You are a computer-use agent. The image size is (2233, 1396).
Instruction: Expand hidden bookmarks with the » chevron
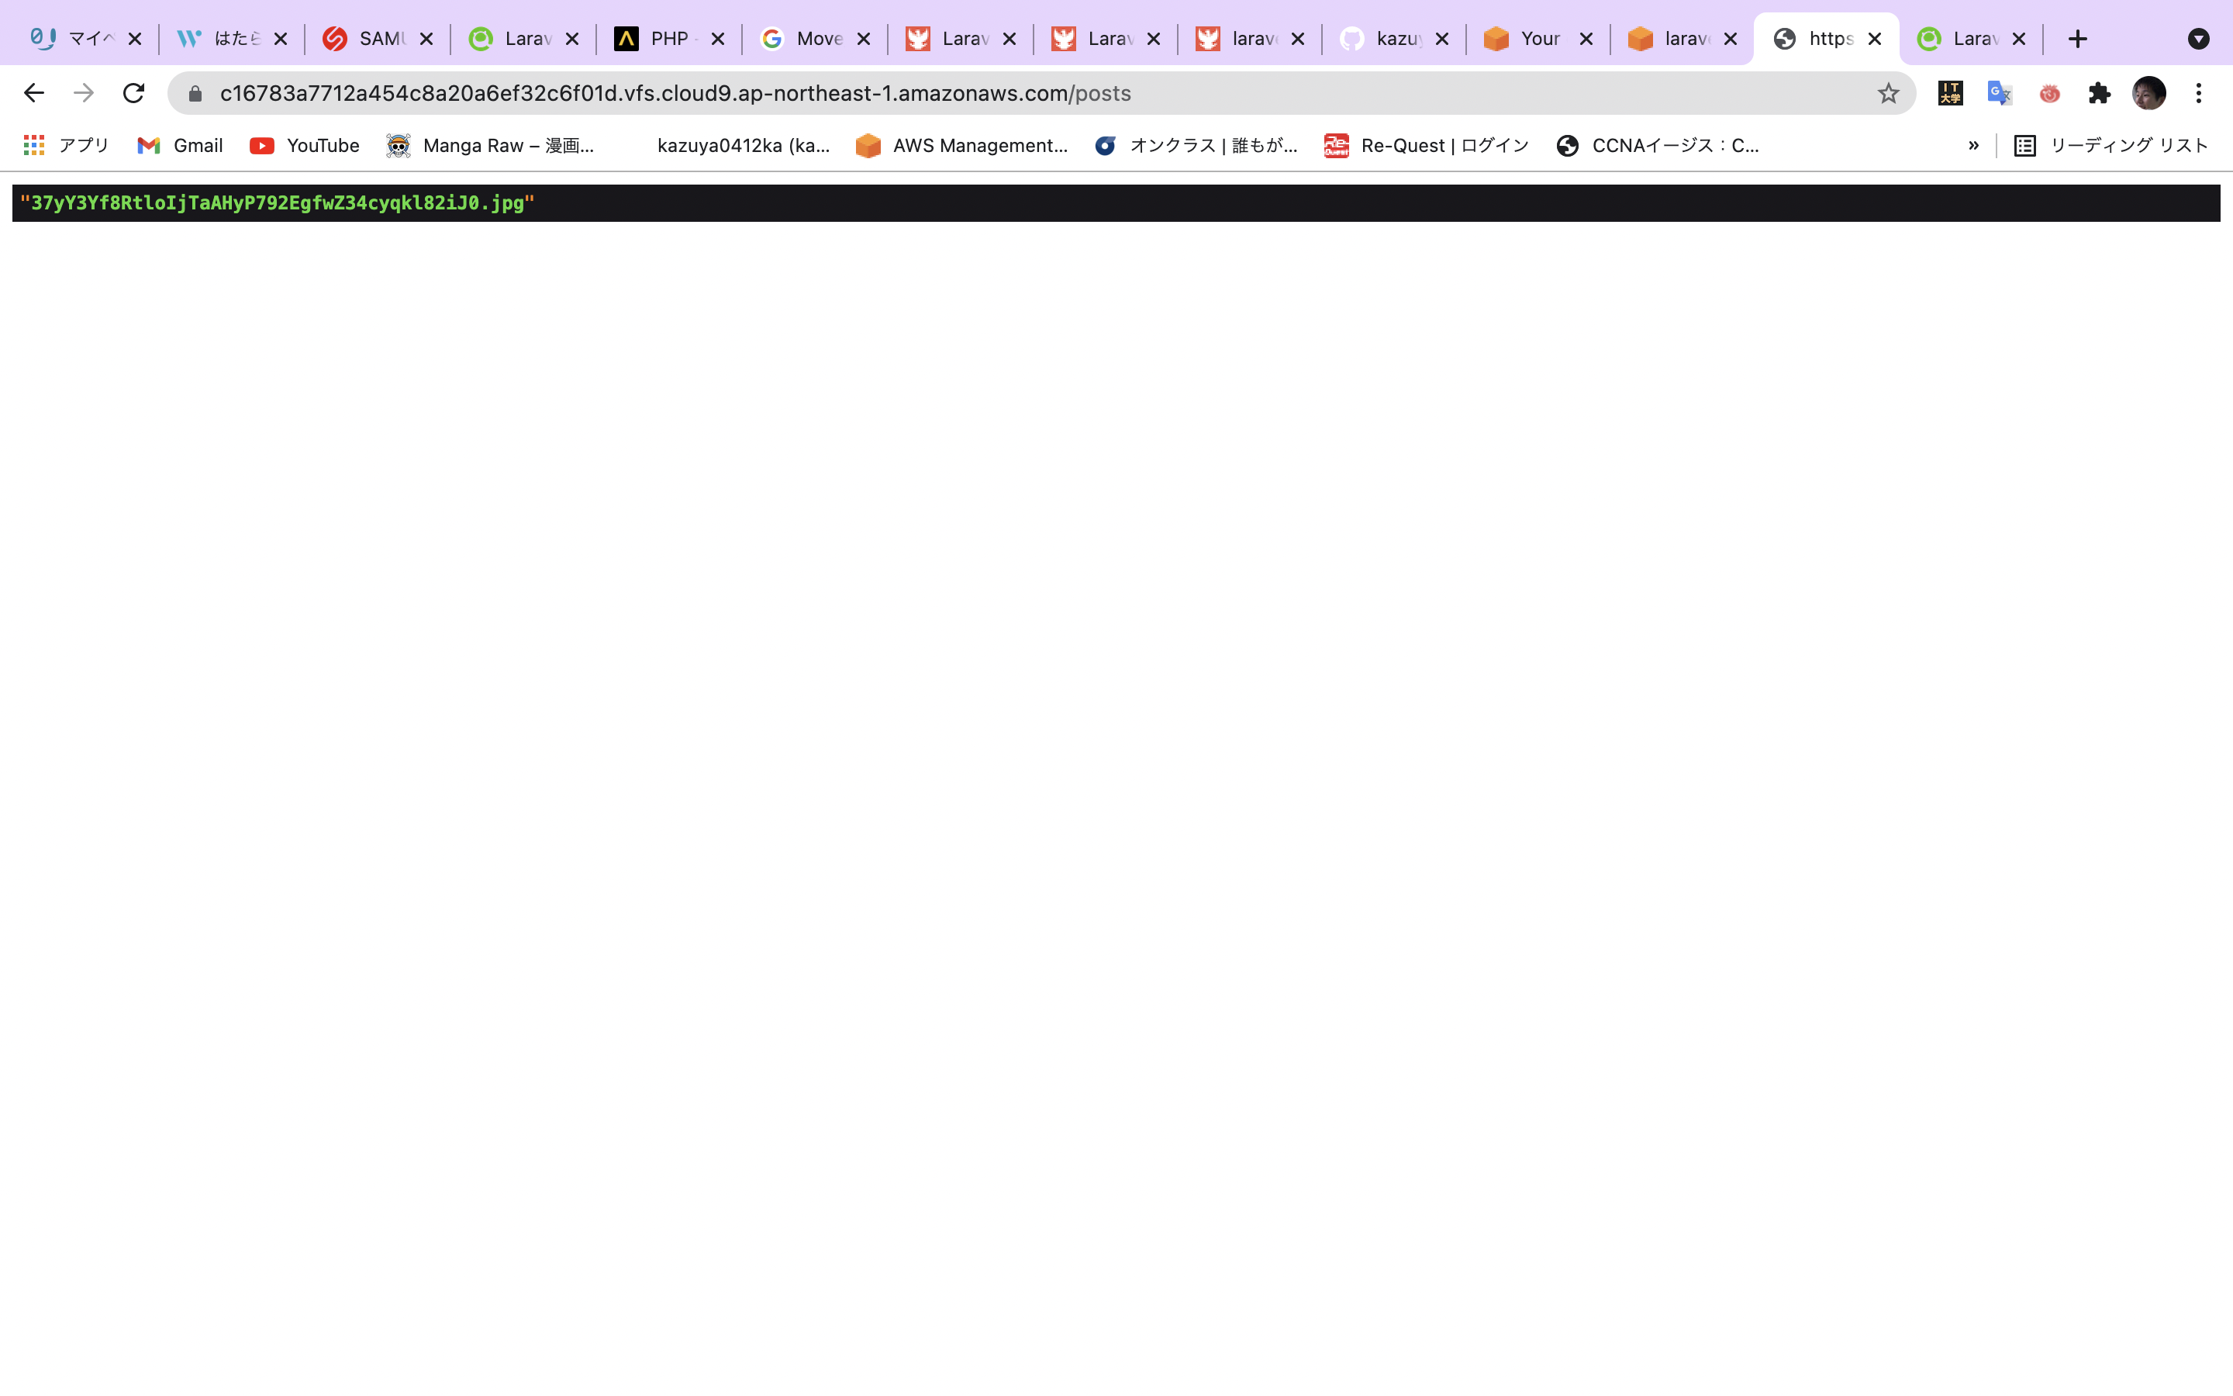pos(1974,145)
